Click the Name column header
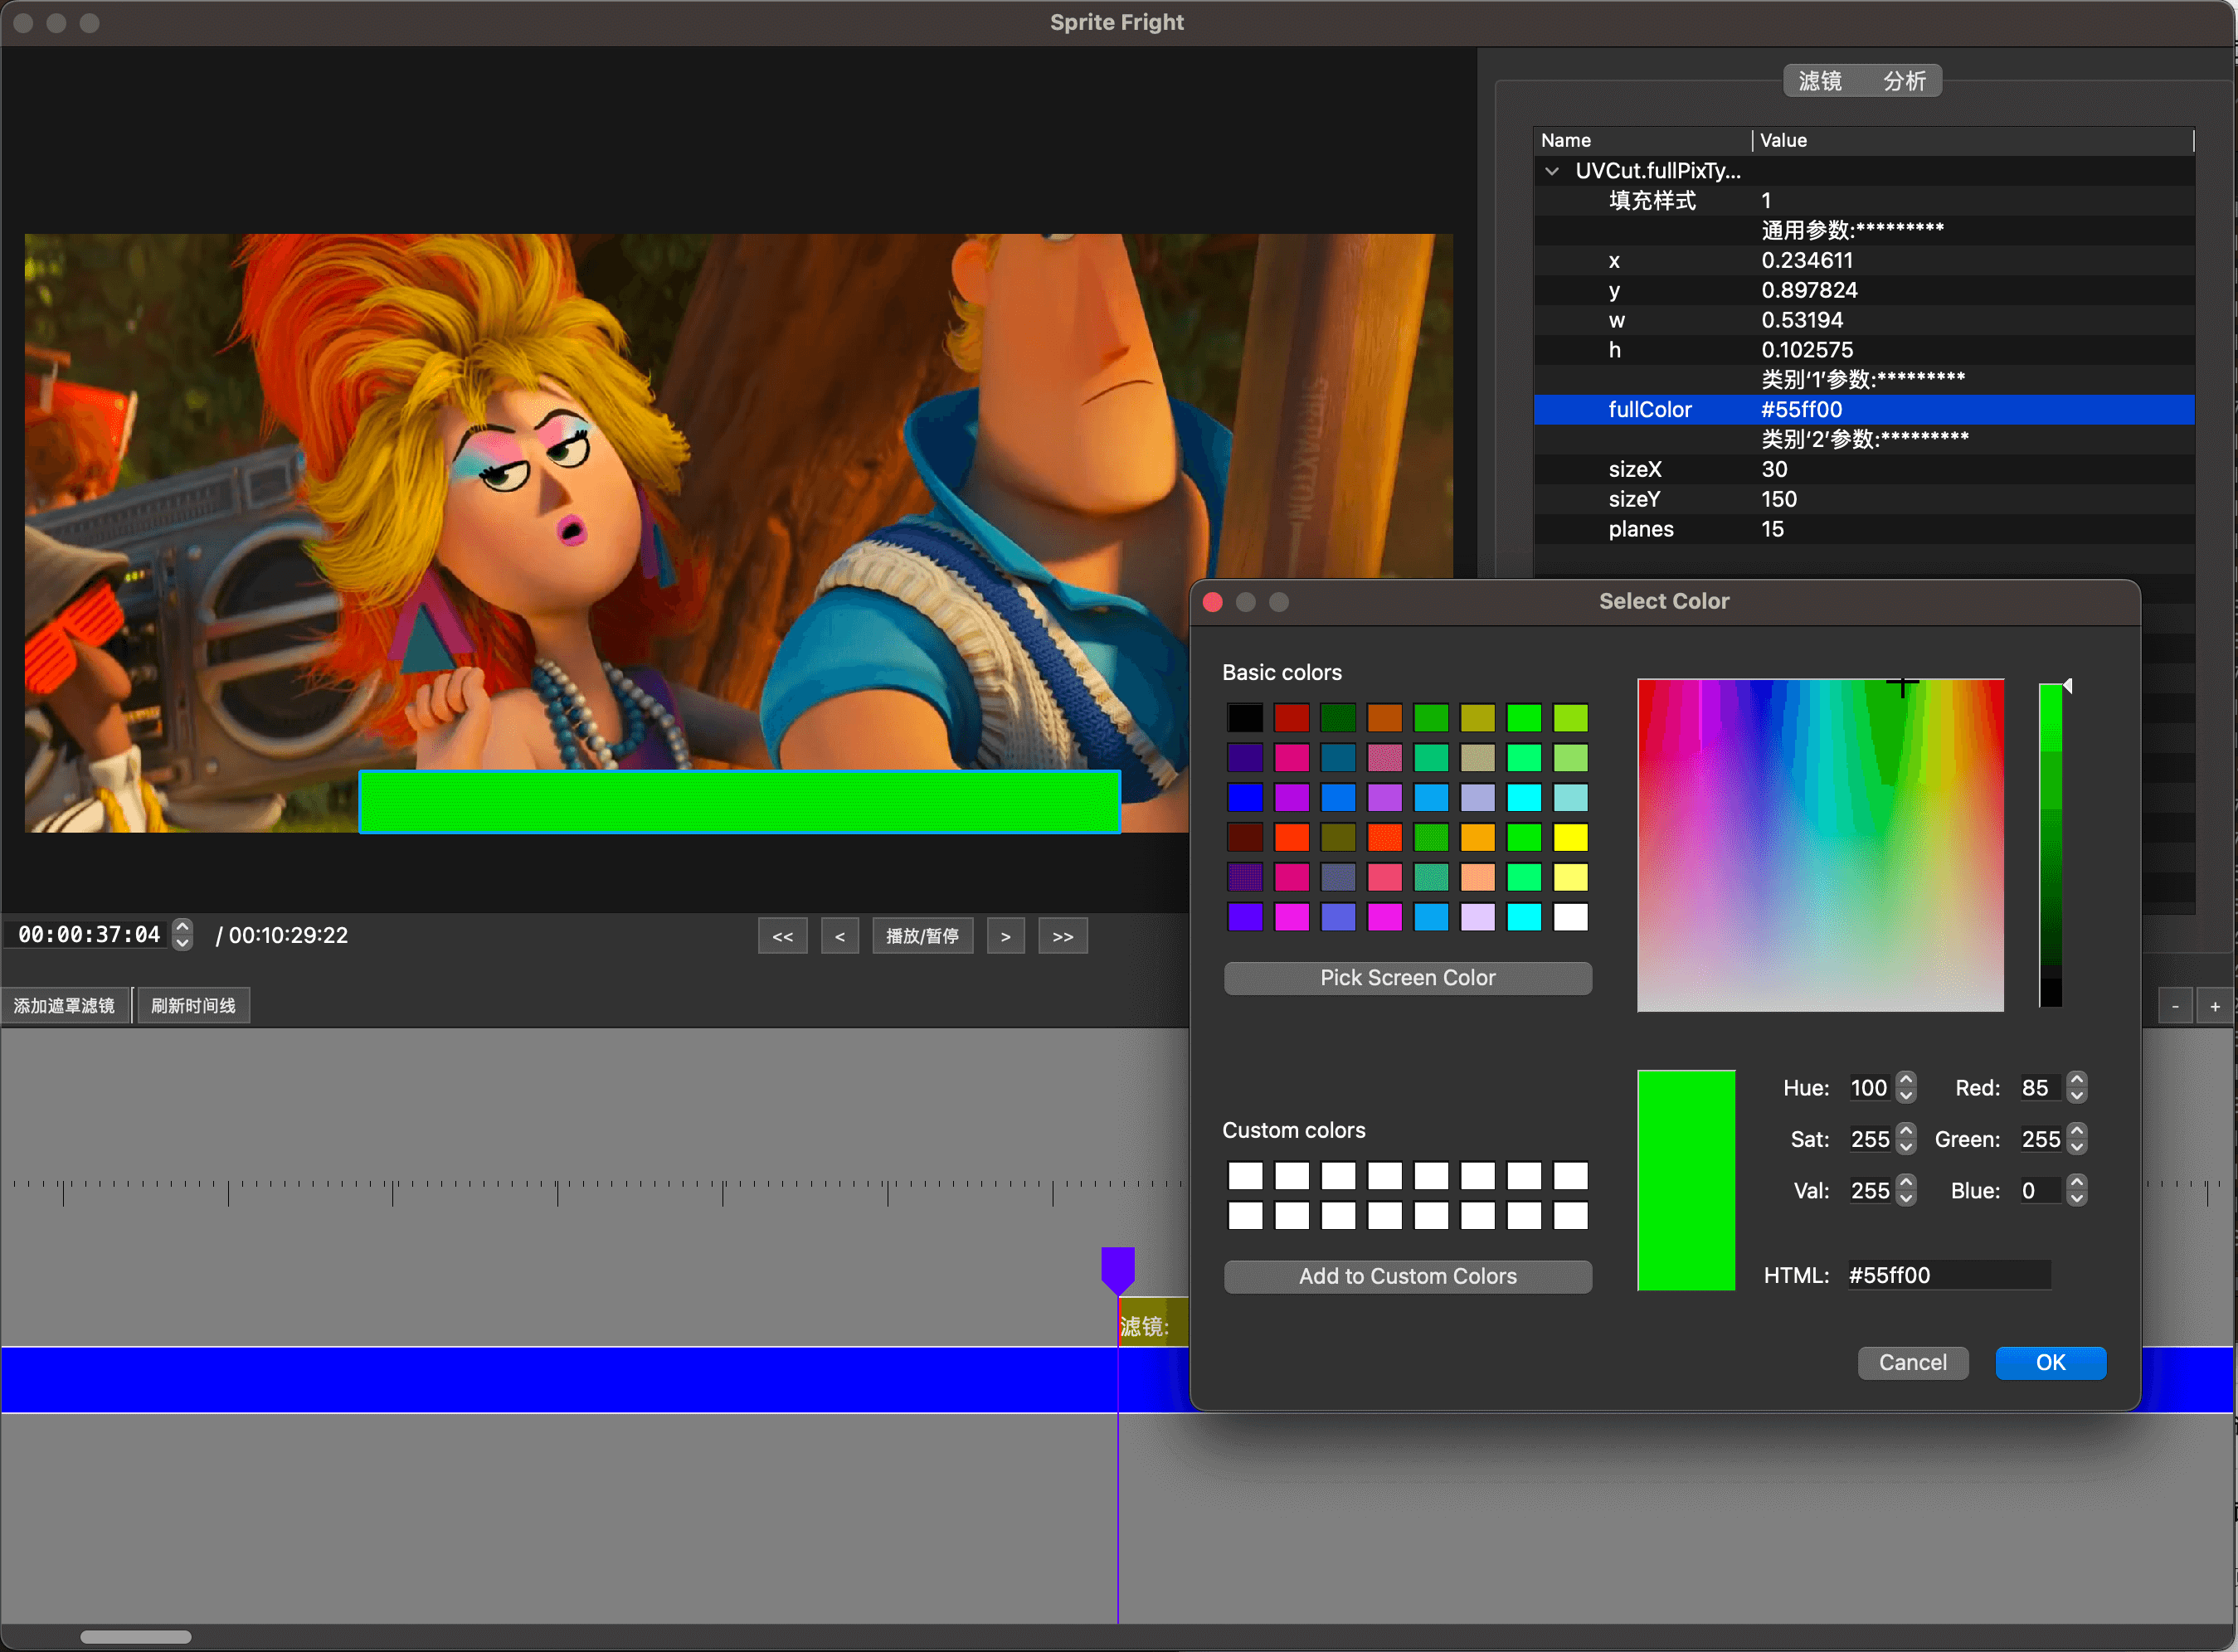The width and height of the screenshot is (2238, 1652). (x=1643, y=141)
